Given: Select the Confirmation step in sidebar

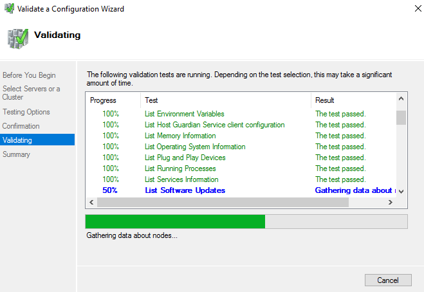Looking at the screenshot, I should pos(21,126).
